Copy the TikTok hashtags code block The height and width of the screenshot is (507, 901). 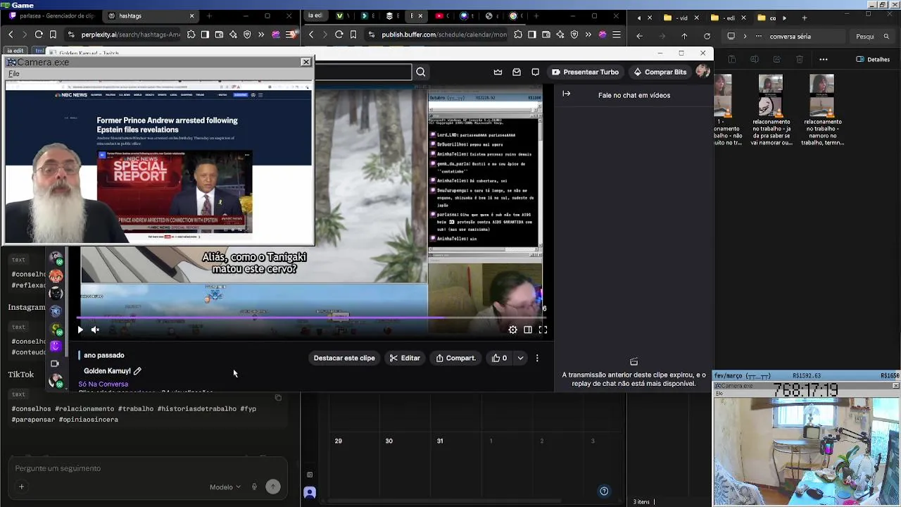(278, 398)
